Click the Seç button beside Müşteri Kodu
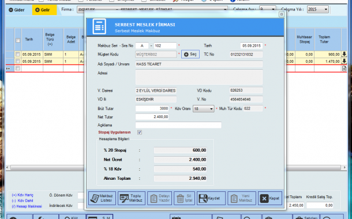Image resolution: width=352 pixels, height=219 pixels. 190,54
